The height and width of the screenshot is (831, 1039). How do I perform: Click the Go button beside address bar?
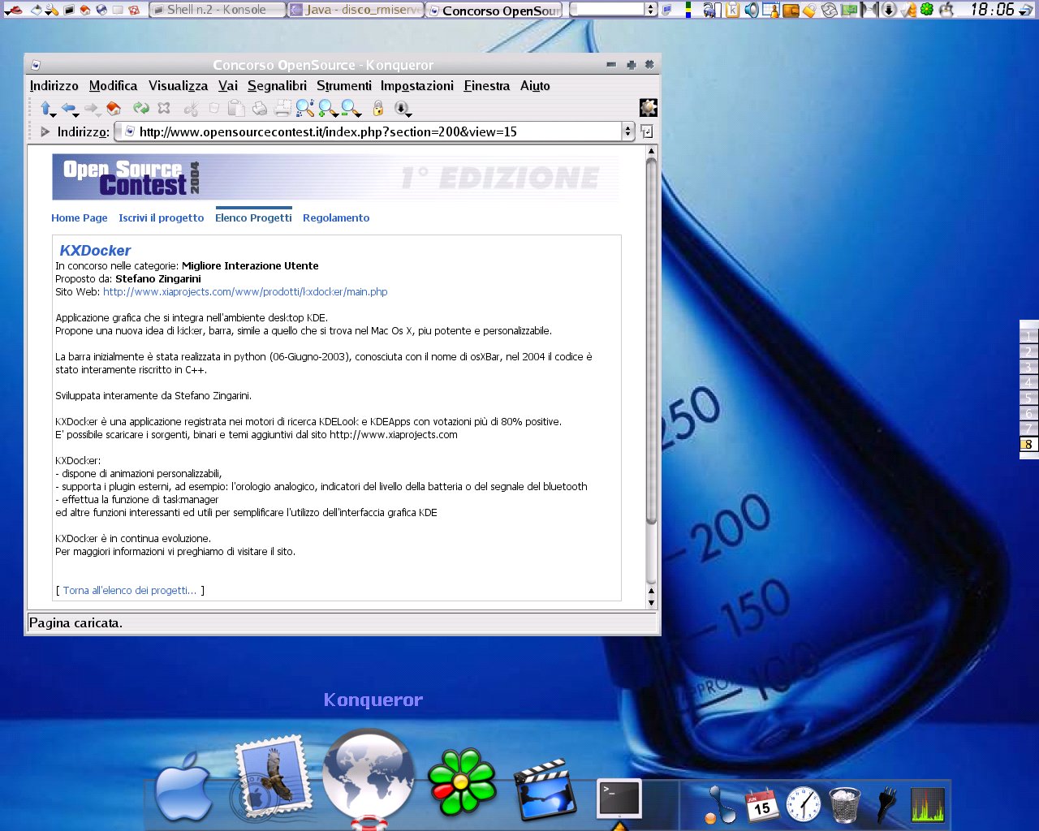click(647, 131)
